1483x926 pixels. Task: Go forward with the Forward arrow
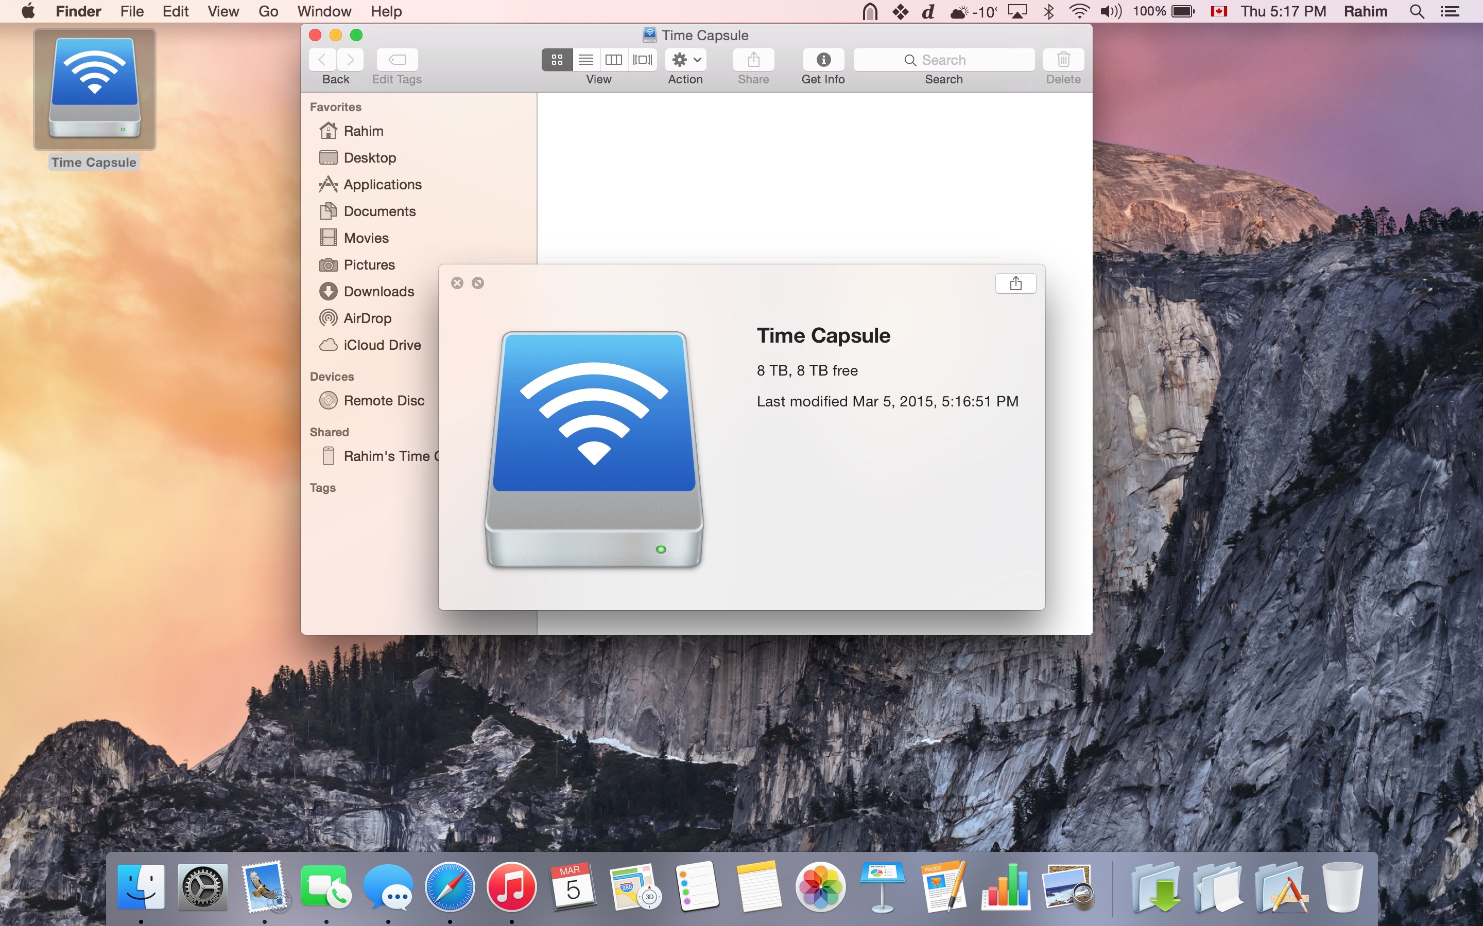pos(351,59)
